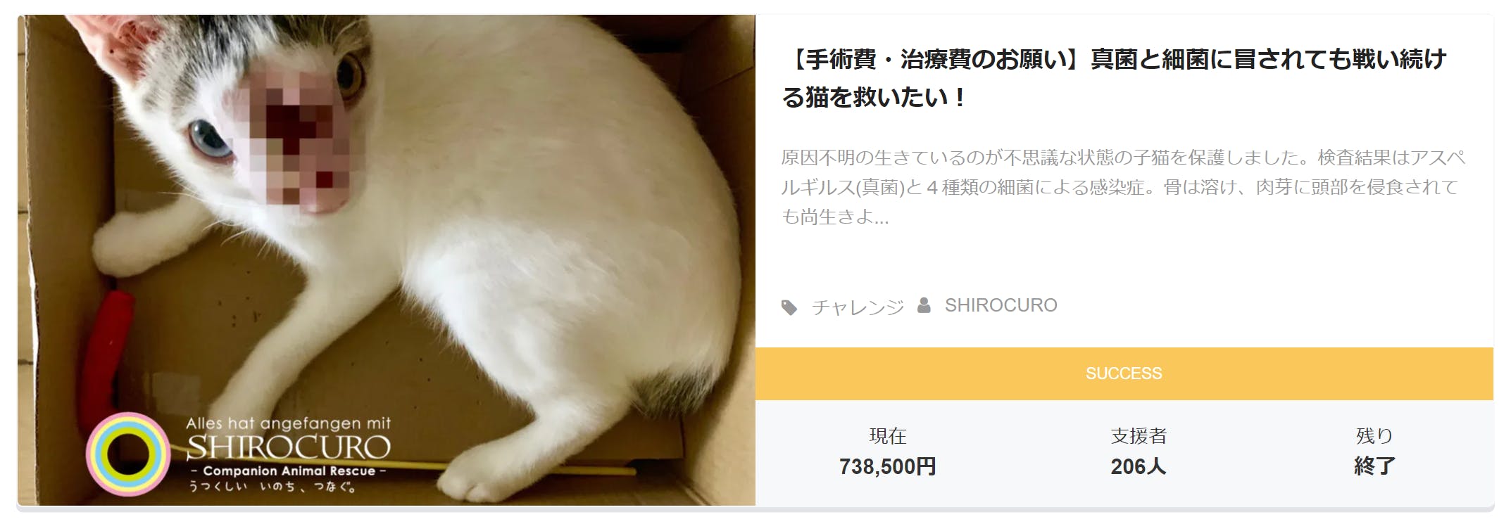Open the SHIROCURO owner profile link
The image size is (1511, 531).
pyautogui.click(x=1001, y=305)
